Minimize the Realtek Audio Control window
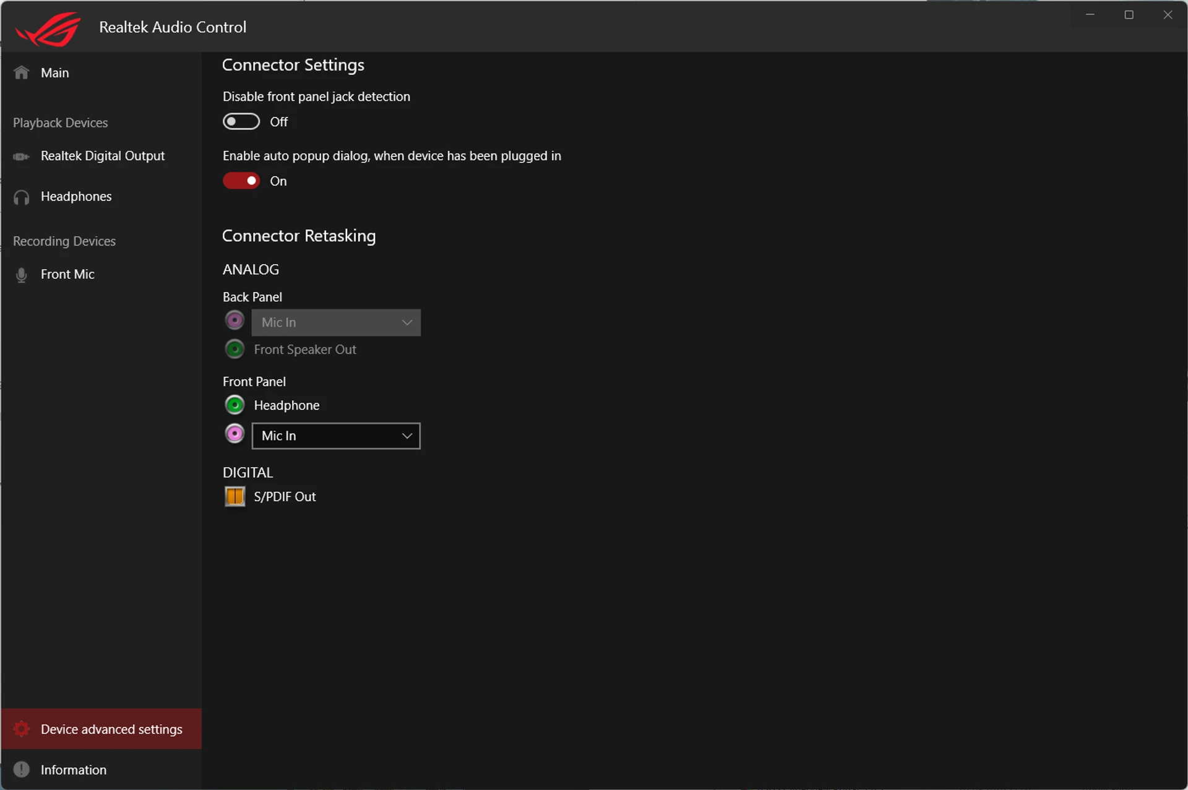The image size is (1188, 790). point(1090,15)
